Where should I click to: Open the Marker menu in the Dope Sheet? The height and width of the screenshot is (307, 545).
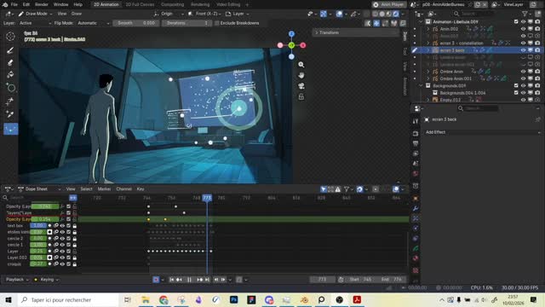[104, 189]
